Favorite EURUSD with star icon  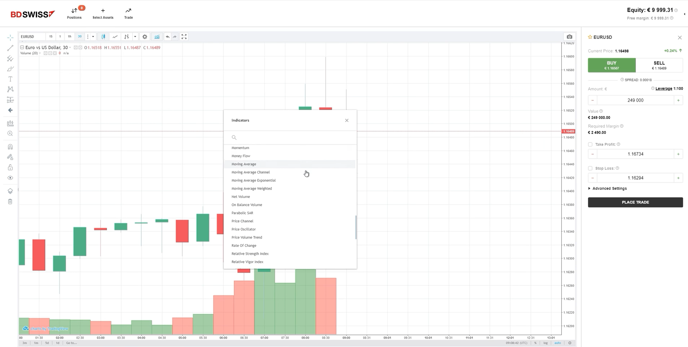(x=590, y=37)
